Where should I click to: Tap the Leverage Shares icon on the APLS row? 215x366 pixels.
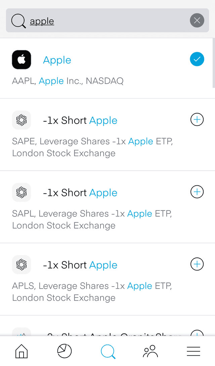tap(21, 264)
